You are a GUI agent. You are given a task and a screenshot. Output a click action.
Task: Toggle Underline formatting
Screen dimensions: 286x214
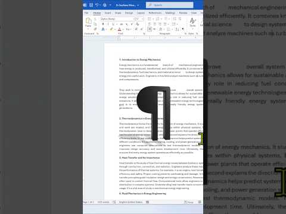click(113, 24)
